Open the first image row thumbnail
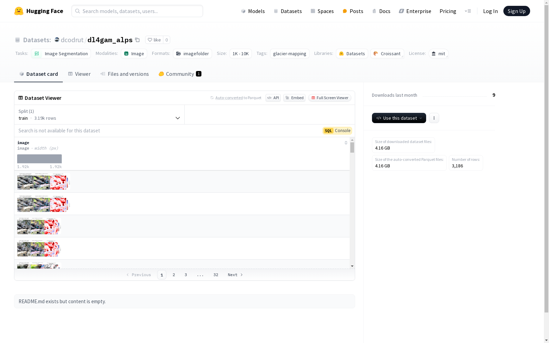Screen dimensions: 549x343 [44, 181]
